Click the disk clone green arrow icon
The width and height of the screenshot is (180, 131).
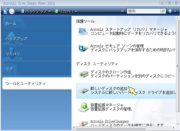click(83, 74)
